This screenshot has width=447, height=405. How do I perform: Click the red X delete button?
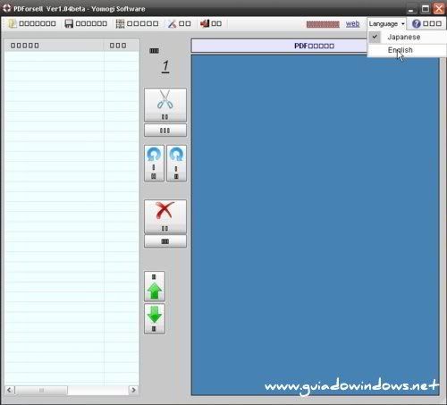point(165,216)
